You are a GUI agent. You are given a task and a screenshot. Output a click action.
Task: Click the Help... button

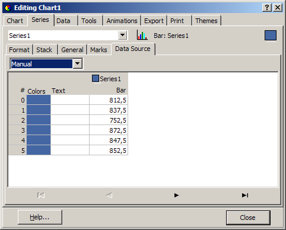click(40, 218)
